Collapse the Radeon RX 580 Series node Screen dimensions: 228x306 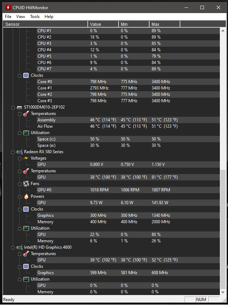tap(13, 152)
